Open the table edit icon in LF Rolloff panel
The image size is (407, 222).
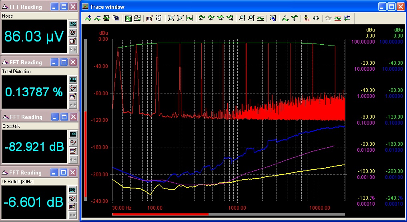coord(73,207)
